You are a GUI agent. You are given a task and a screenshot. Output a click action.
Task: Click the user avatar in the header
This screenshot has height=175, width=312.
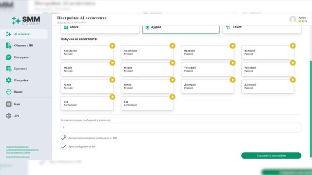292,19
